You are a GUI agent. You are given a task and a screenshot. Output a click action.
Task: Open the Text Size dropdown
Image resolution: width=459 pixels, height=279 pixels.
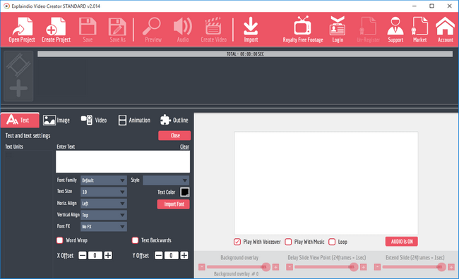click(104, 192)
